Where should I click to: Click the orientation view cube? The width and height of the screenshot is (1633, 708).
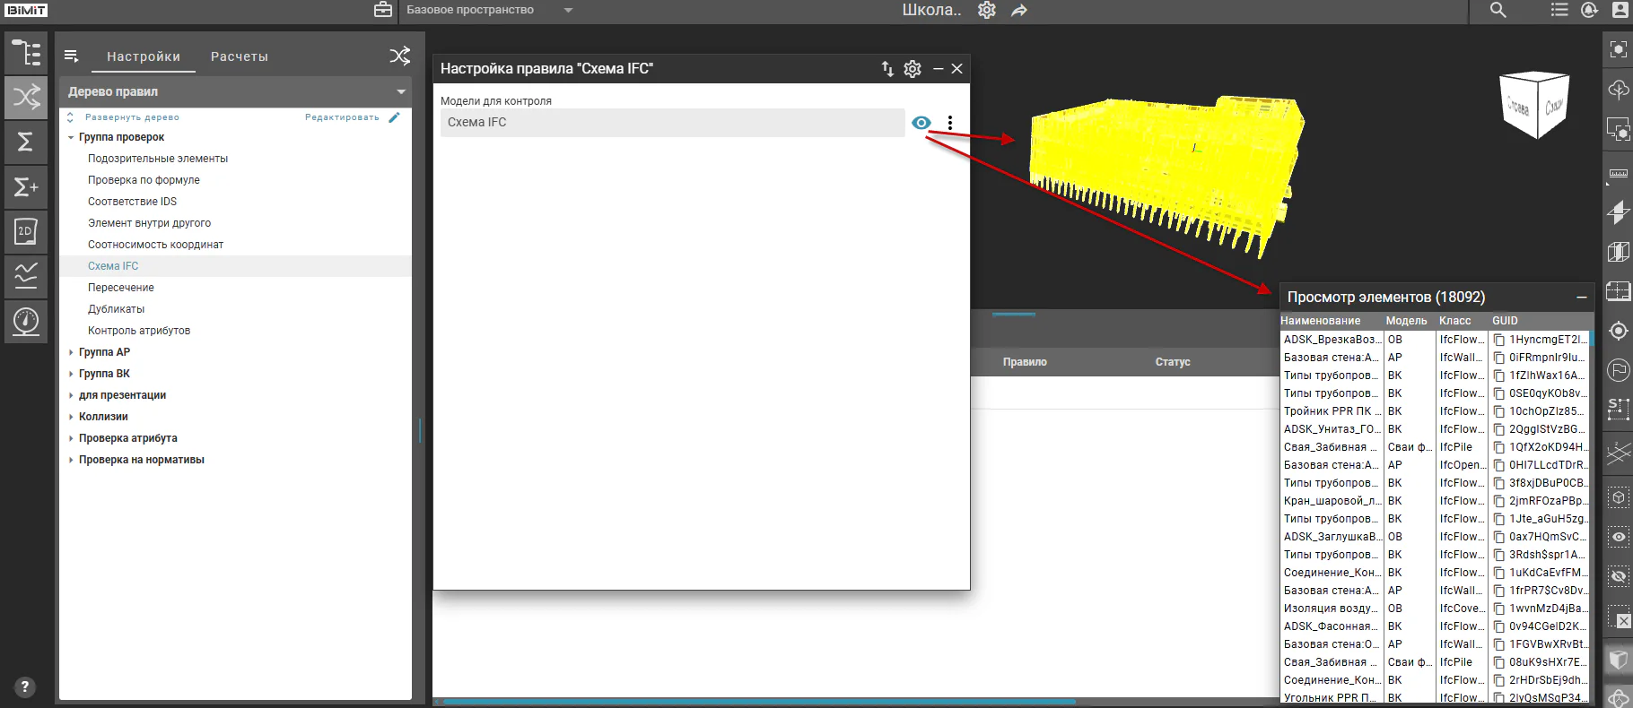point(1534,104)
